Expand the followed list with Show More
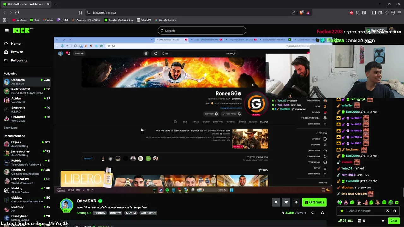The width and height of the screenshot is (404, 227). [11, 128]
